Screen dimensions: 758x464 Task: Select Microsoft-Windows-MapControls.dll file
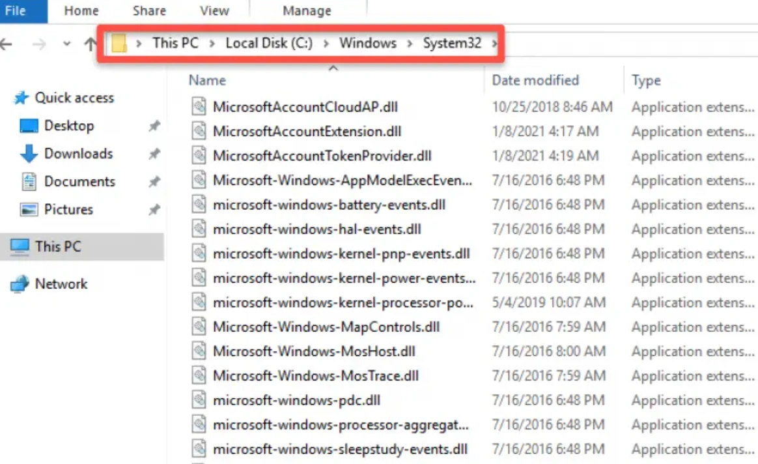(x=326, y=326)
